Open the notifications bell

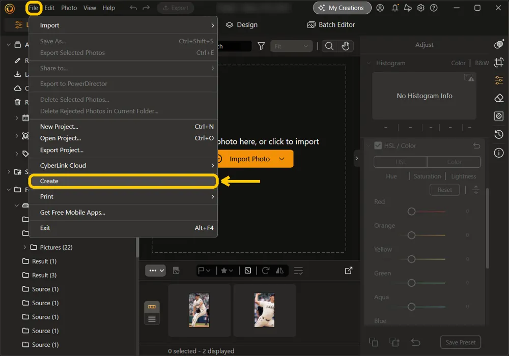(395, 8)
